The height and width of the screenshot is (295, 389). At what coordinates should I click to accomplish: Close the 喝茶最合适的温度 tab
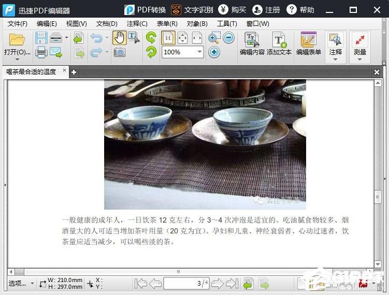[64, 70]
